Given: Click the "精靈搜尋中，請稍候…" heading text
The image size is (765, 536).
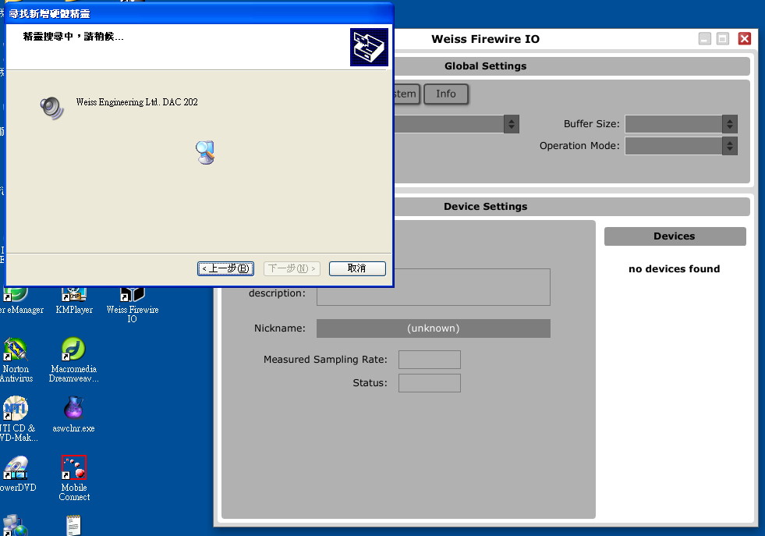Looking at the screenshot, I should point(73,37).
